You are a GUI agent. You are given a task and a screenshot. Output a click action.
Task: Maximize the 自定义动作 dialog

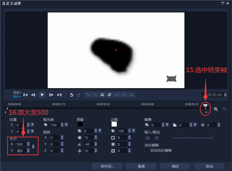coord(222,3)
